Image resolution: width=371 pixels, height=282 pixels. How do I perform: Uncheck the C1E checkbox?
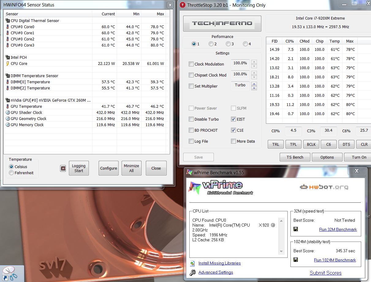233,130
